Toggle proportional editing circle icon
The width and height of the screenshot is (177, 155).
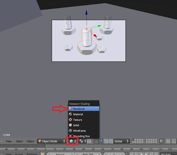[x=168, y=141]
